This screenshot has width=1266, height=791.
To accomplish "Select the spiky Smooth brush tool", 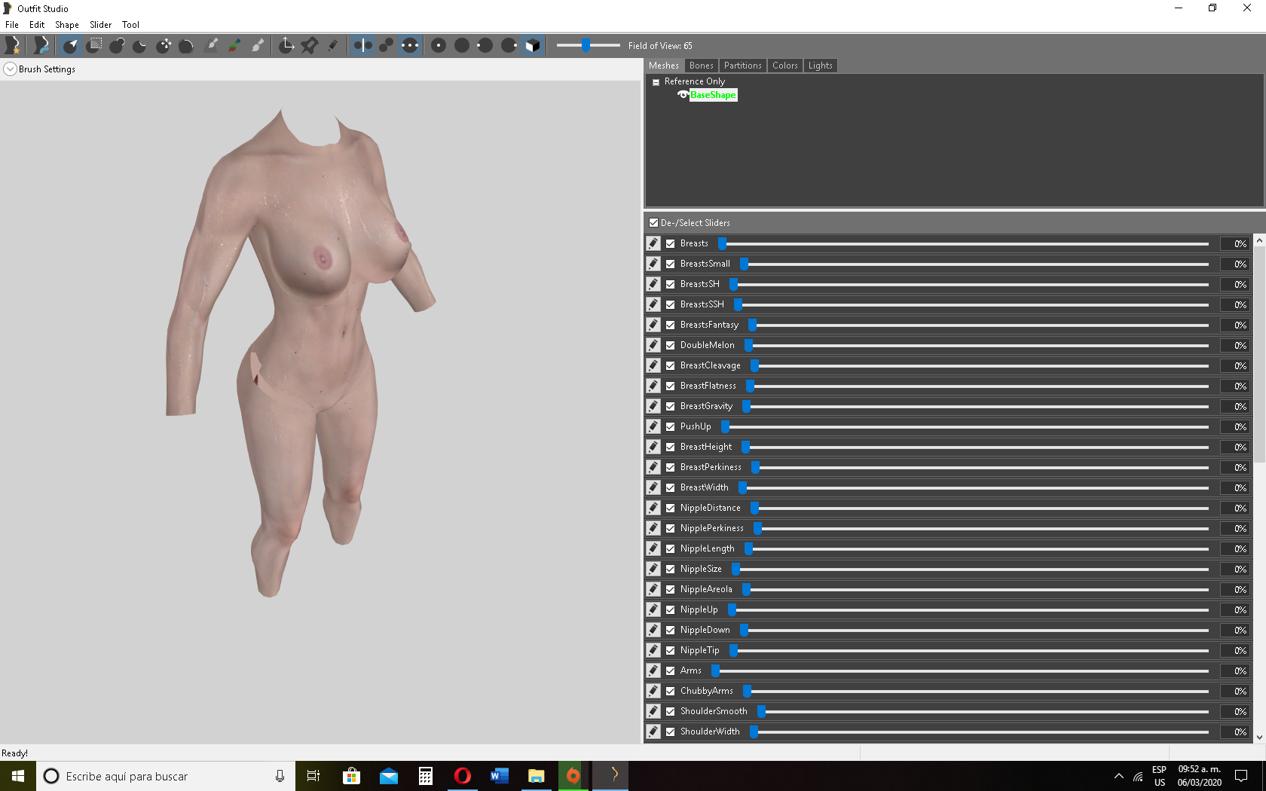I will (x=186, y=45).
